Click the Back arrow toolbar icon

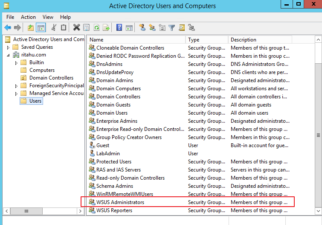pyautogui.click(x=8, y=27)
